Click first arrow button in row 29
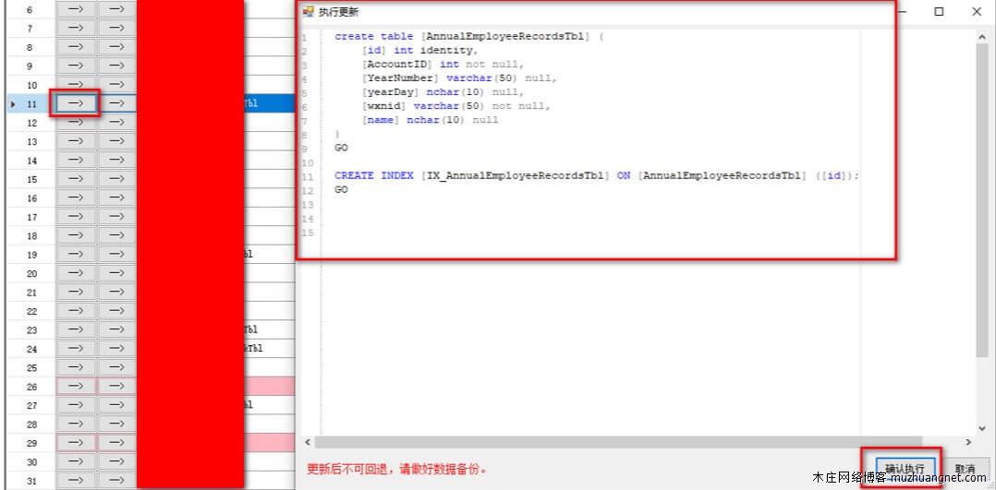Screen dimensions: 996x490 (x=76, y=443)
